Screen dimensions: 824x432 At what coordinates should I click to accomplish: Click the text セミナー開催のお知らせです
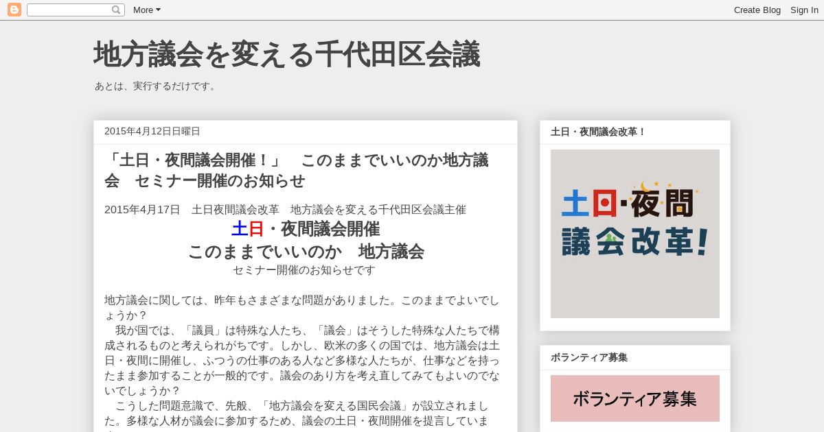pyautogui.click(x=304, y=270)
